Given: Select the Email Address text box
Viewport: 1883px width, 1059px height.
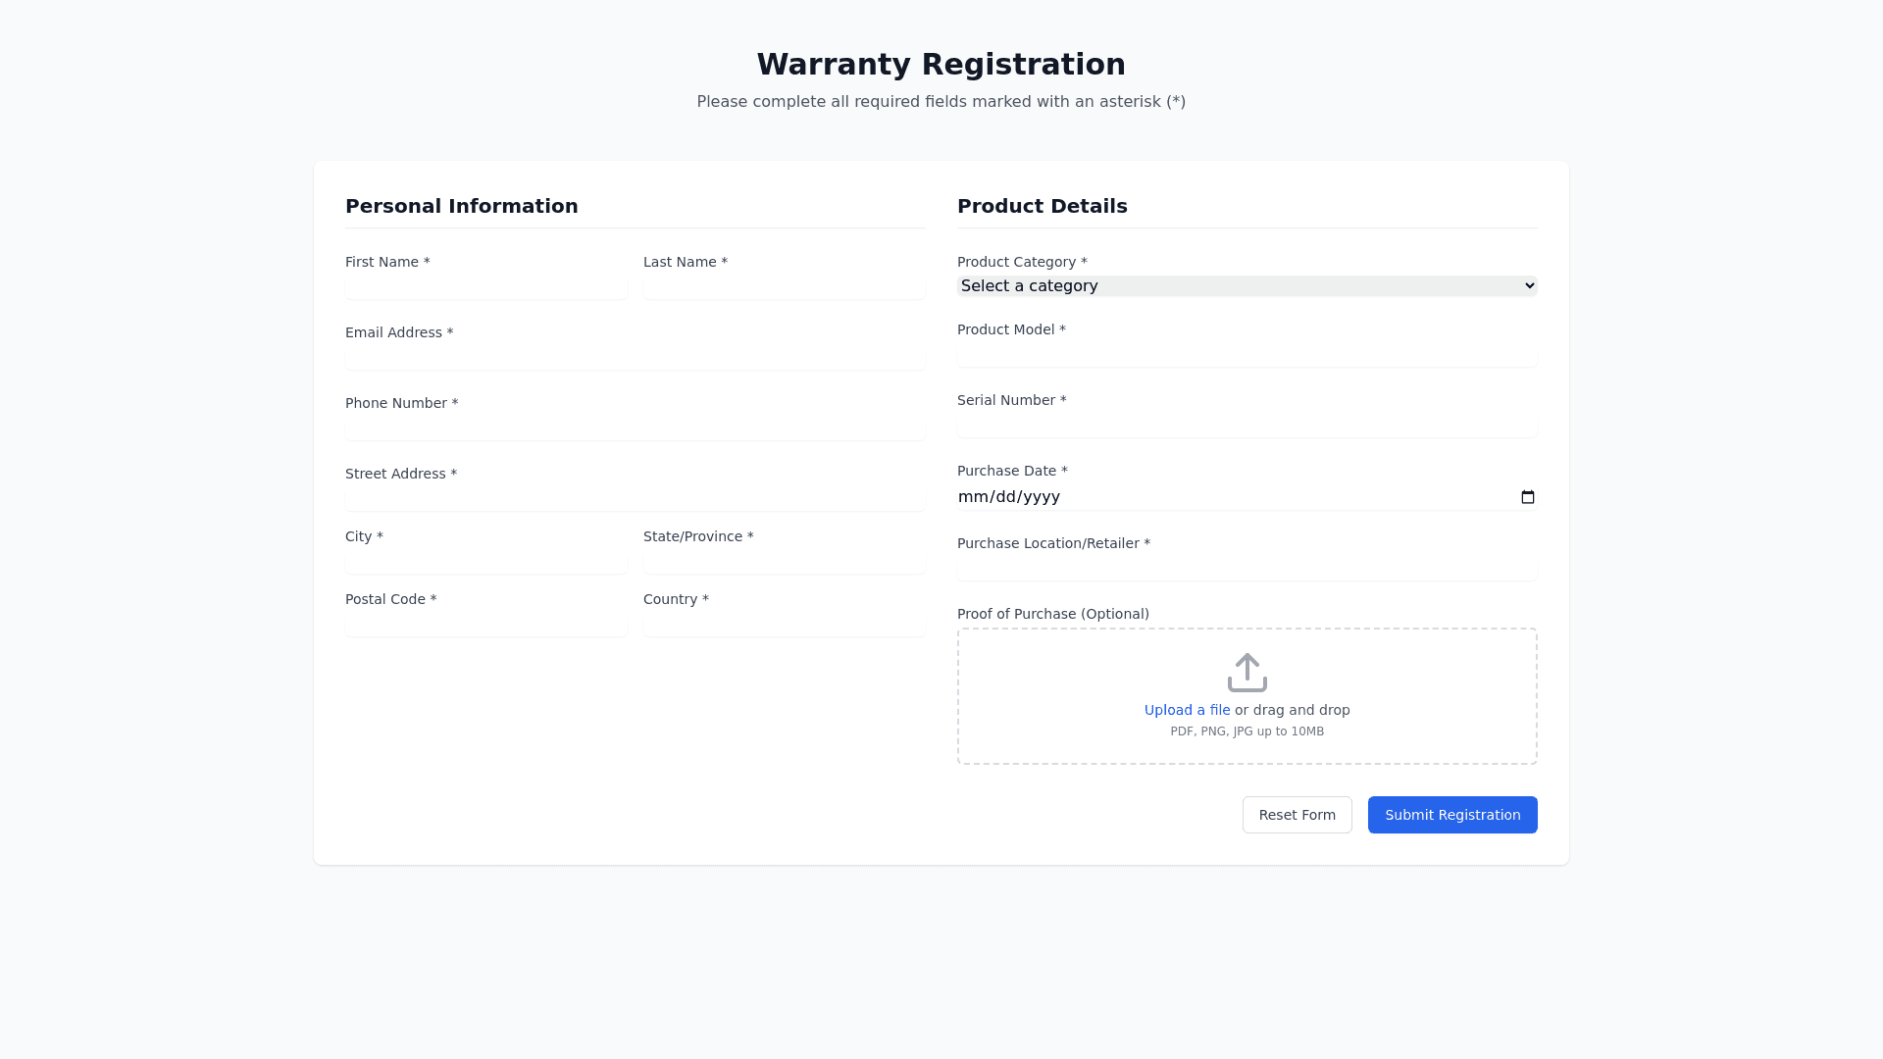Looking at the screenshot, I should (x=635, y=358).
